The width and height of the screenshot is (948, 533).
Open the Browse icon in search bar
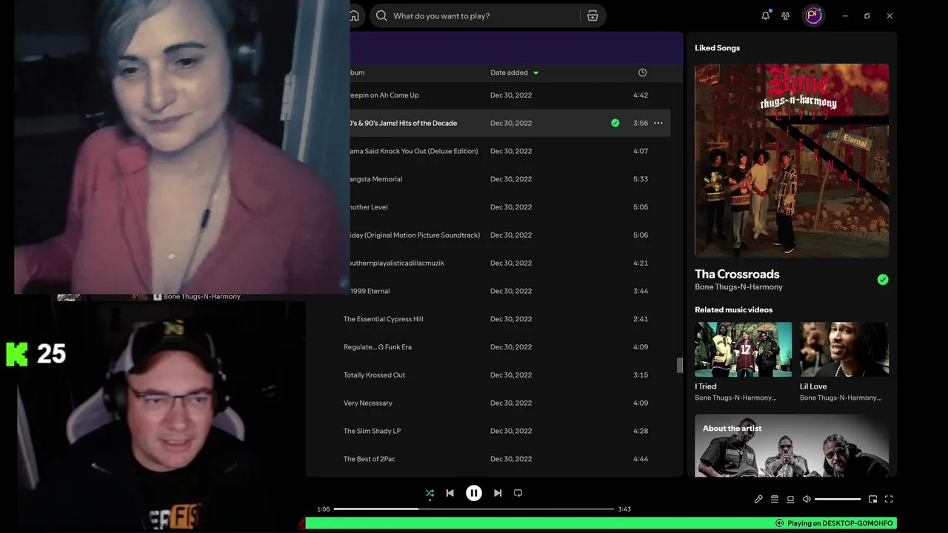coord(592,16)
